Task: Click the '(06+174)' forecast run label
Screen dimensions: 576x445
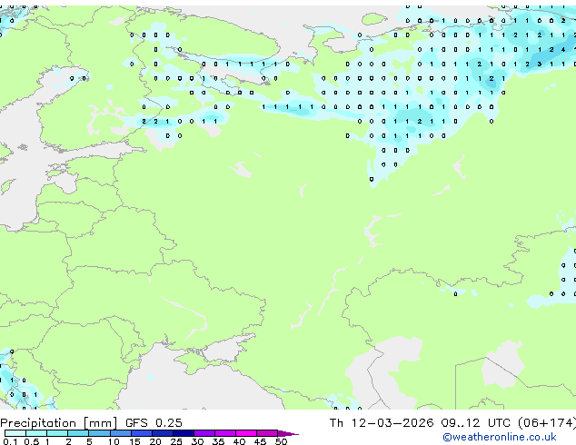Action: point(547,423)
